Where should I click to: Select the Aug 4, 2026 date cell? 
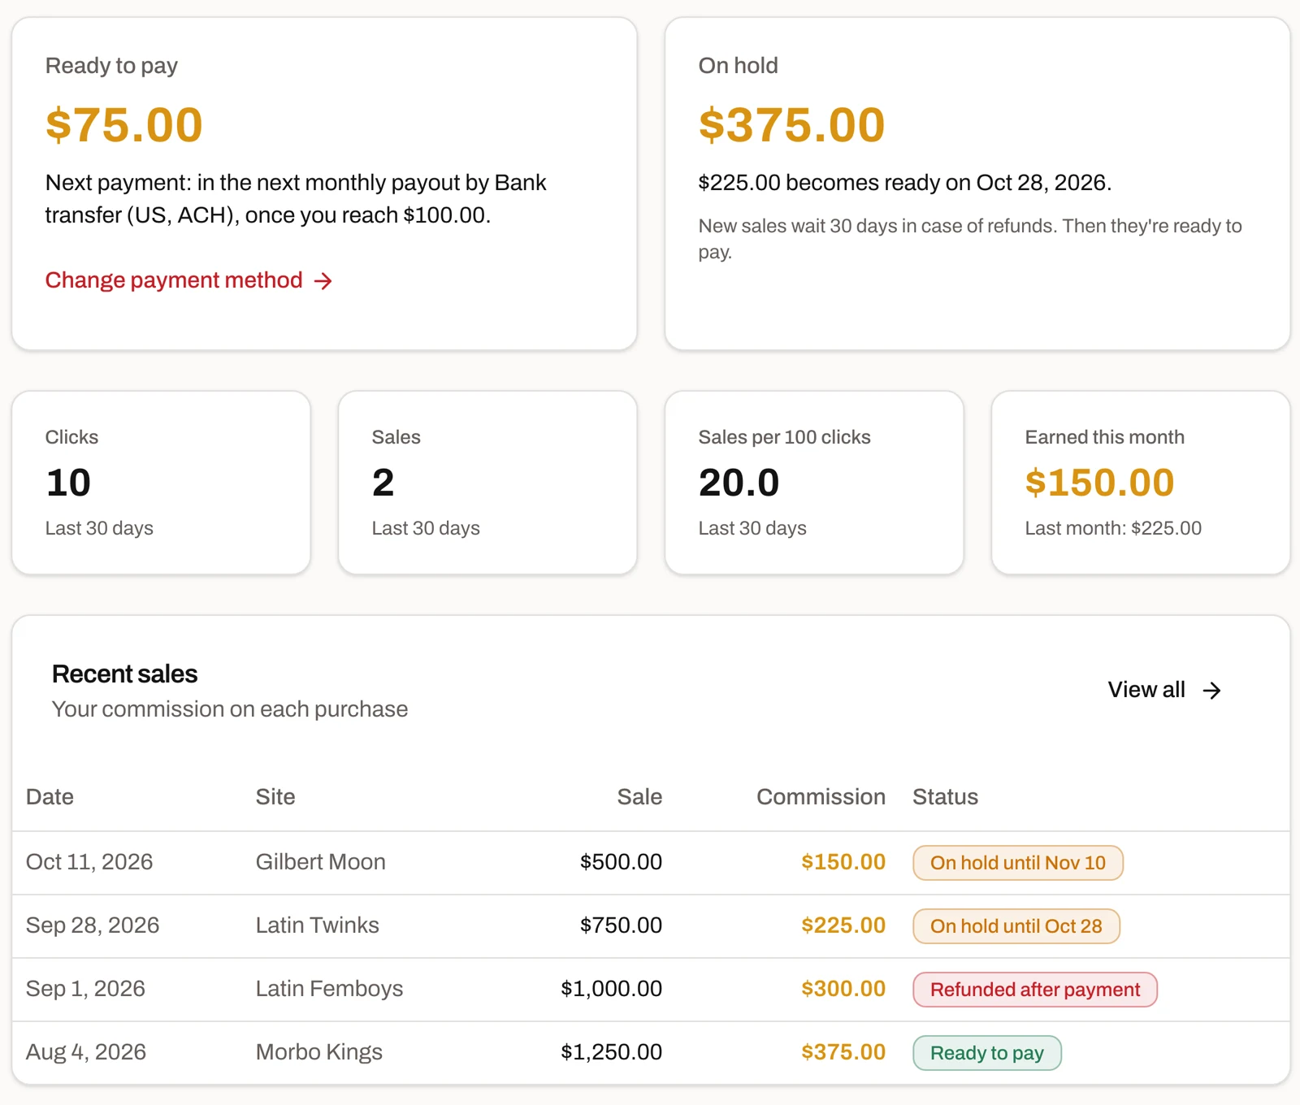pyautogui.click(x=86, y=1052)
